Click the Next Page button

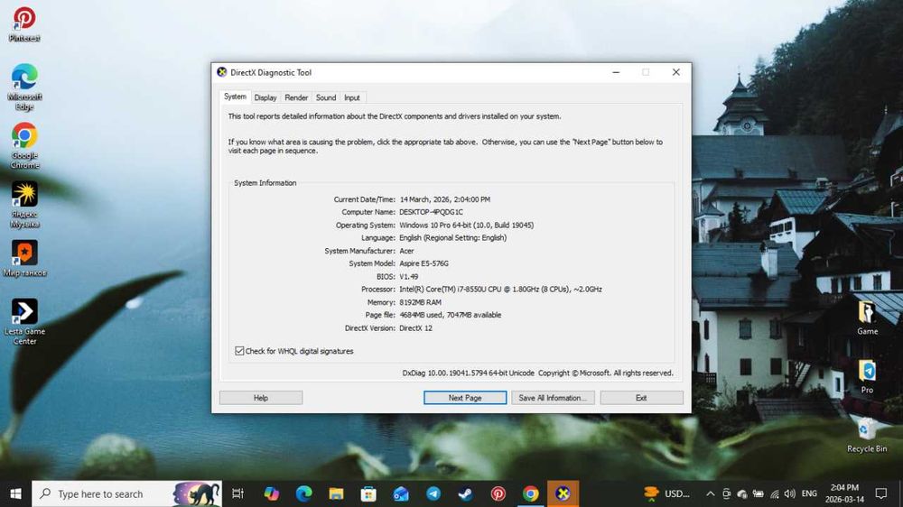(x=465, y=398)
